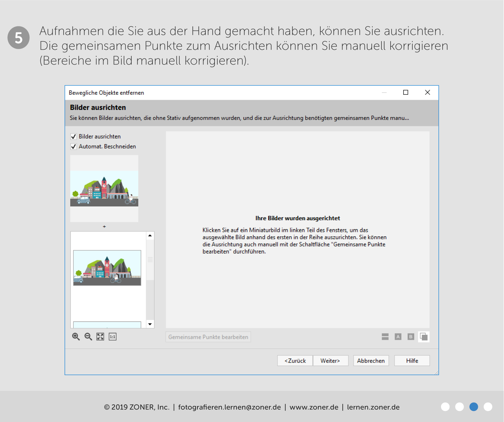Show image B only
This screenshot has width=504, height=422.
pyautogui.click(x=410, y=337)
